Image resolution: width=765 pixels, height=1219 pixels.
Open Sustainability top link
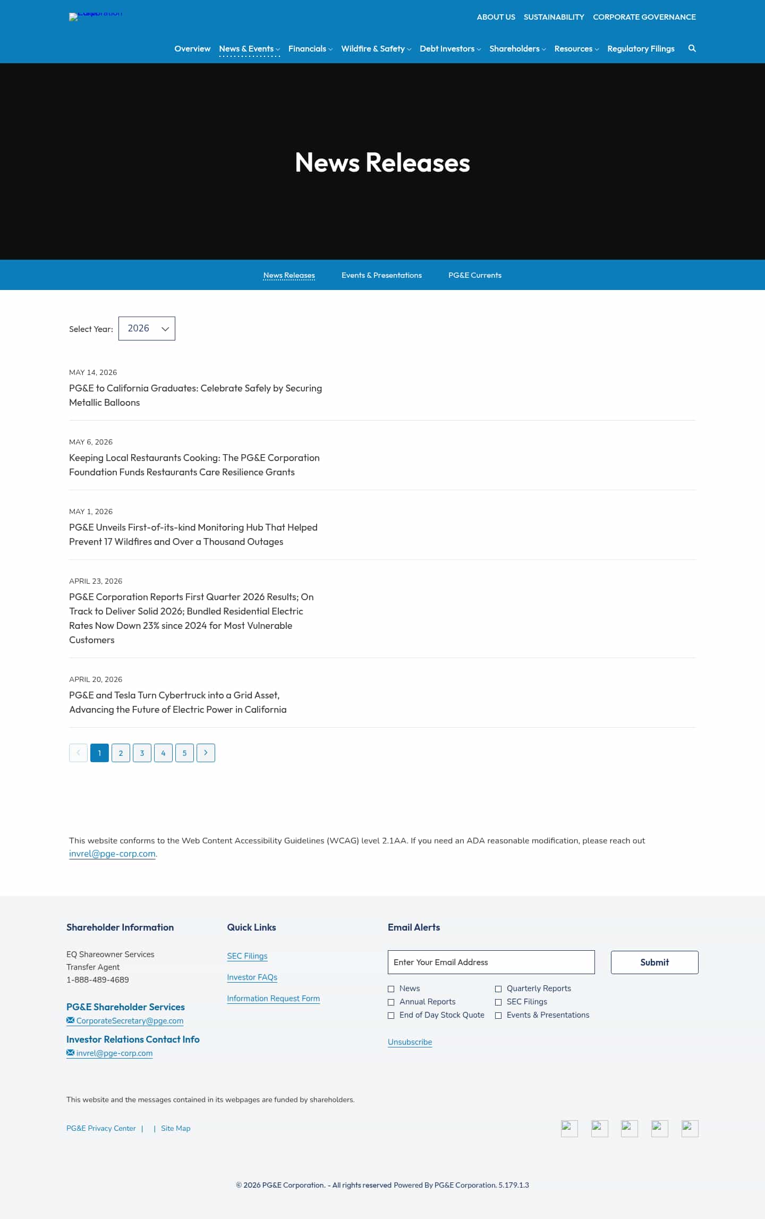[x=554, y=17]
